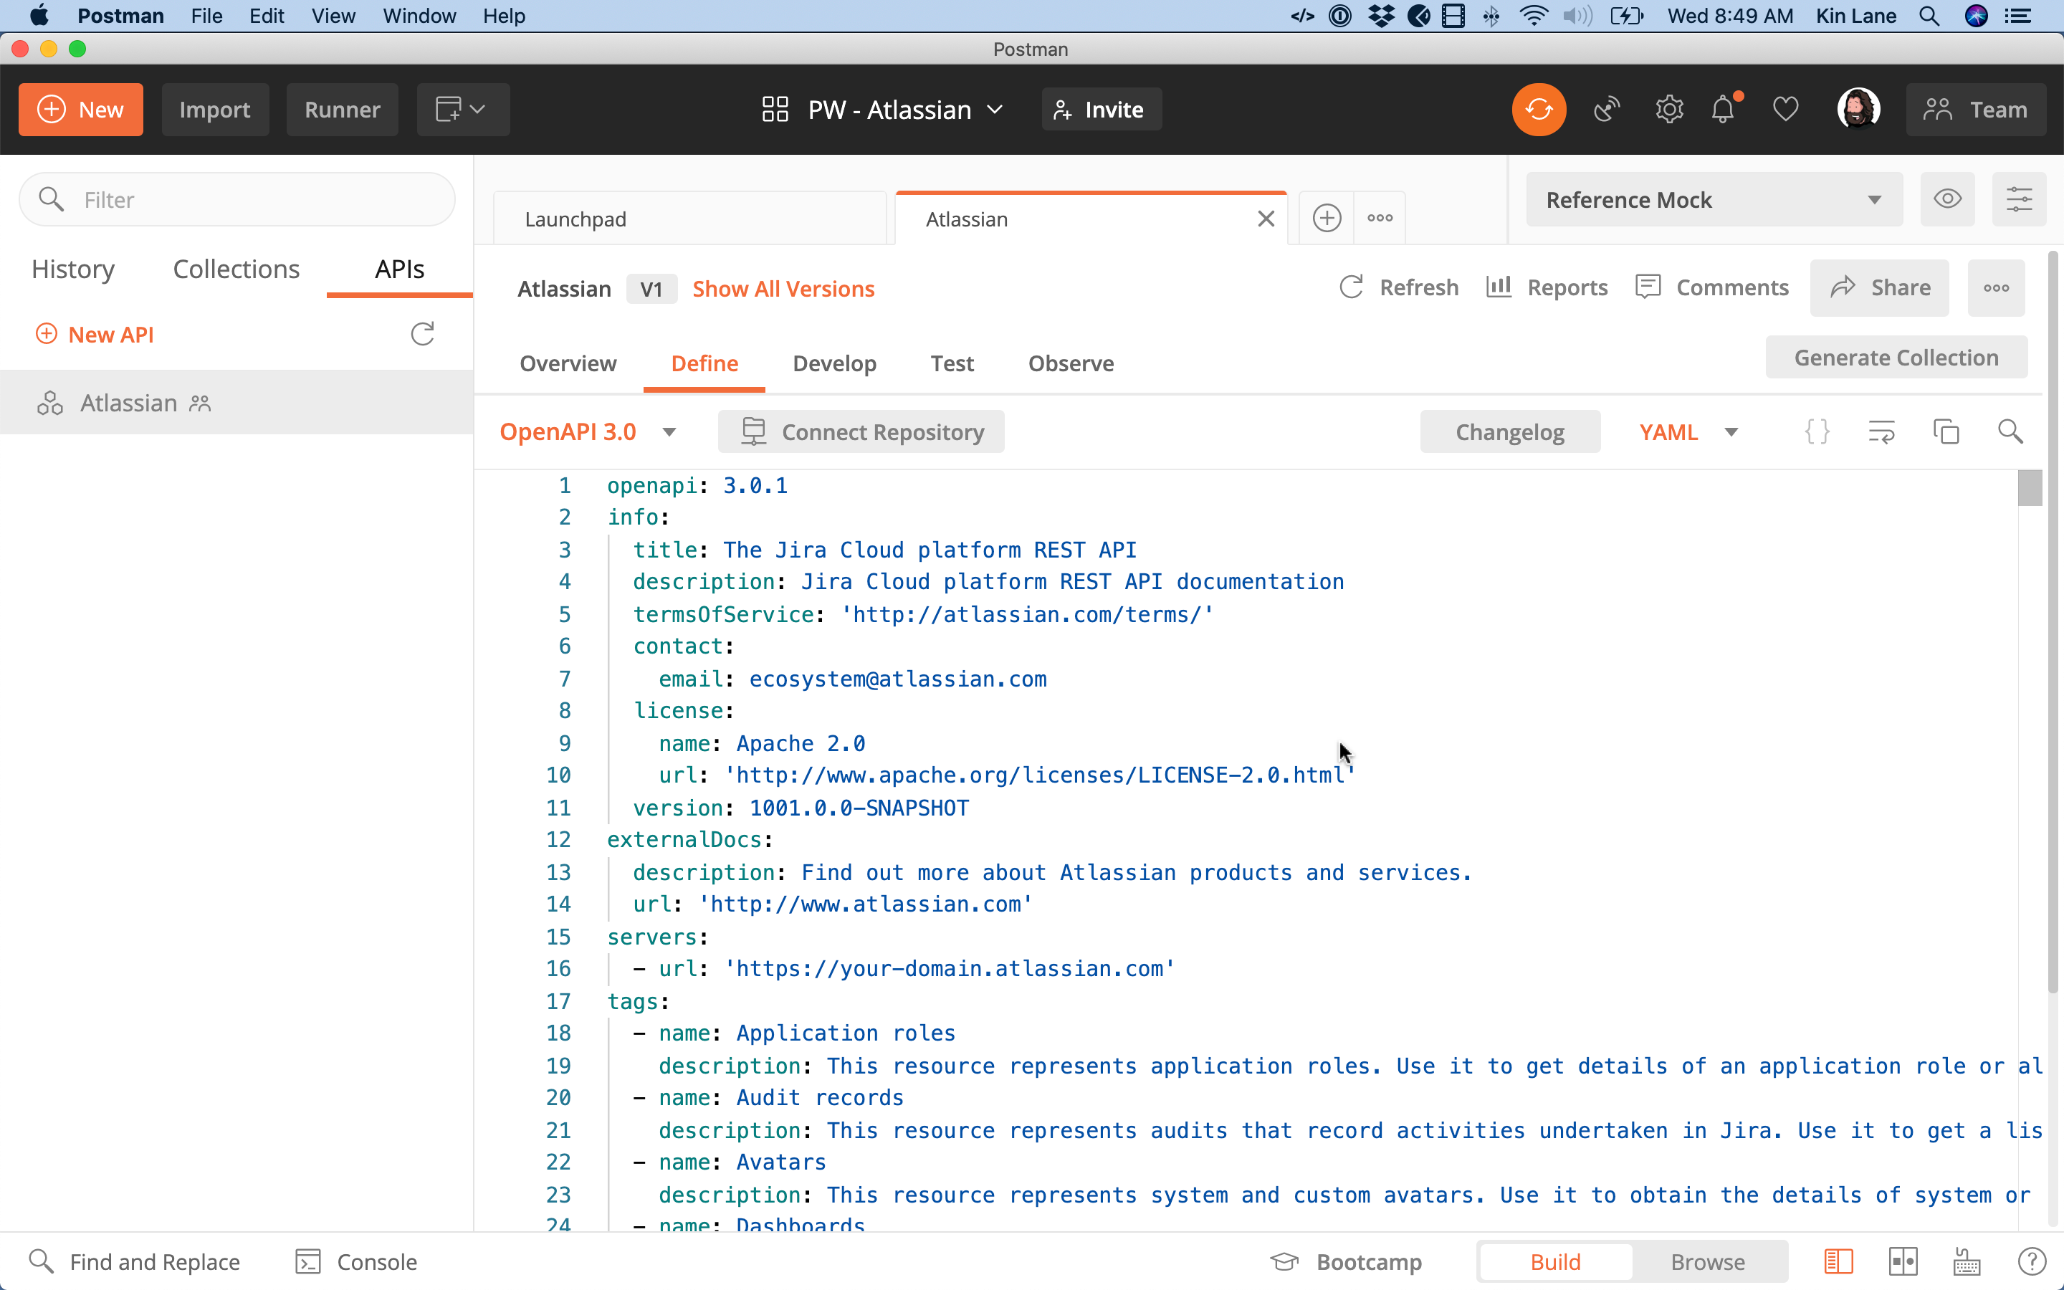This screenshot has width=2064, height=1290.
Task: Click the editor vertical scrollbar thumb
Action: (x=2030, y=488)
